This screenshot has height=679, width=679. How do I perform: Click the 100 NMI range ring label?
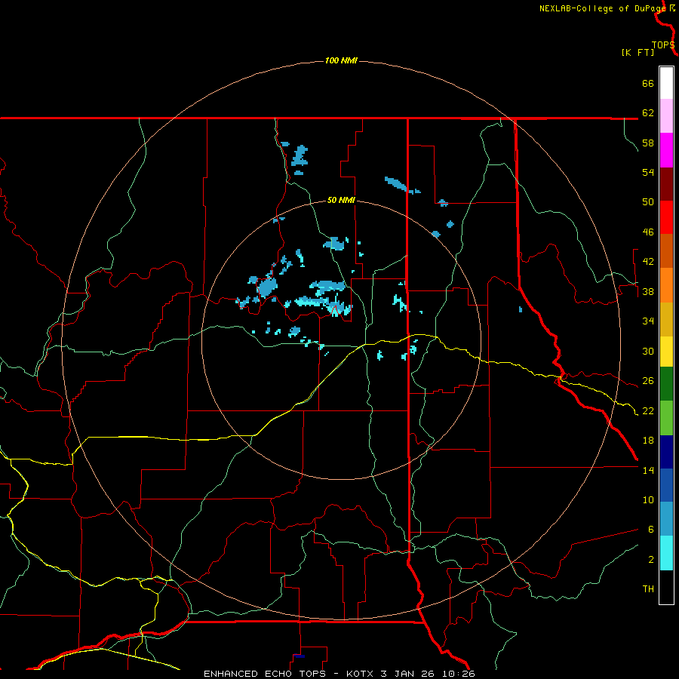(x=341, y=60)
